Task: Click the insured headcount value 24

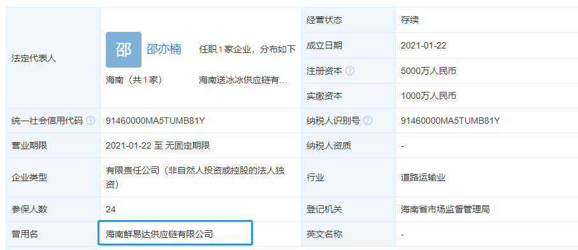Action: pyautogui.click(x=111, y=209)
